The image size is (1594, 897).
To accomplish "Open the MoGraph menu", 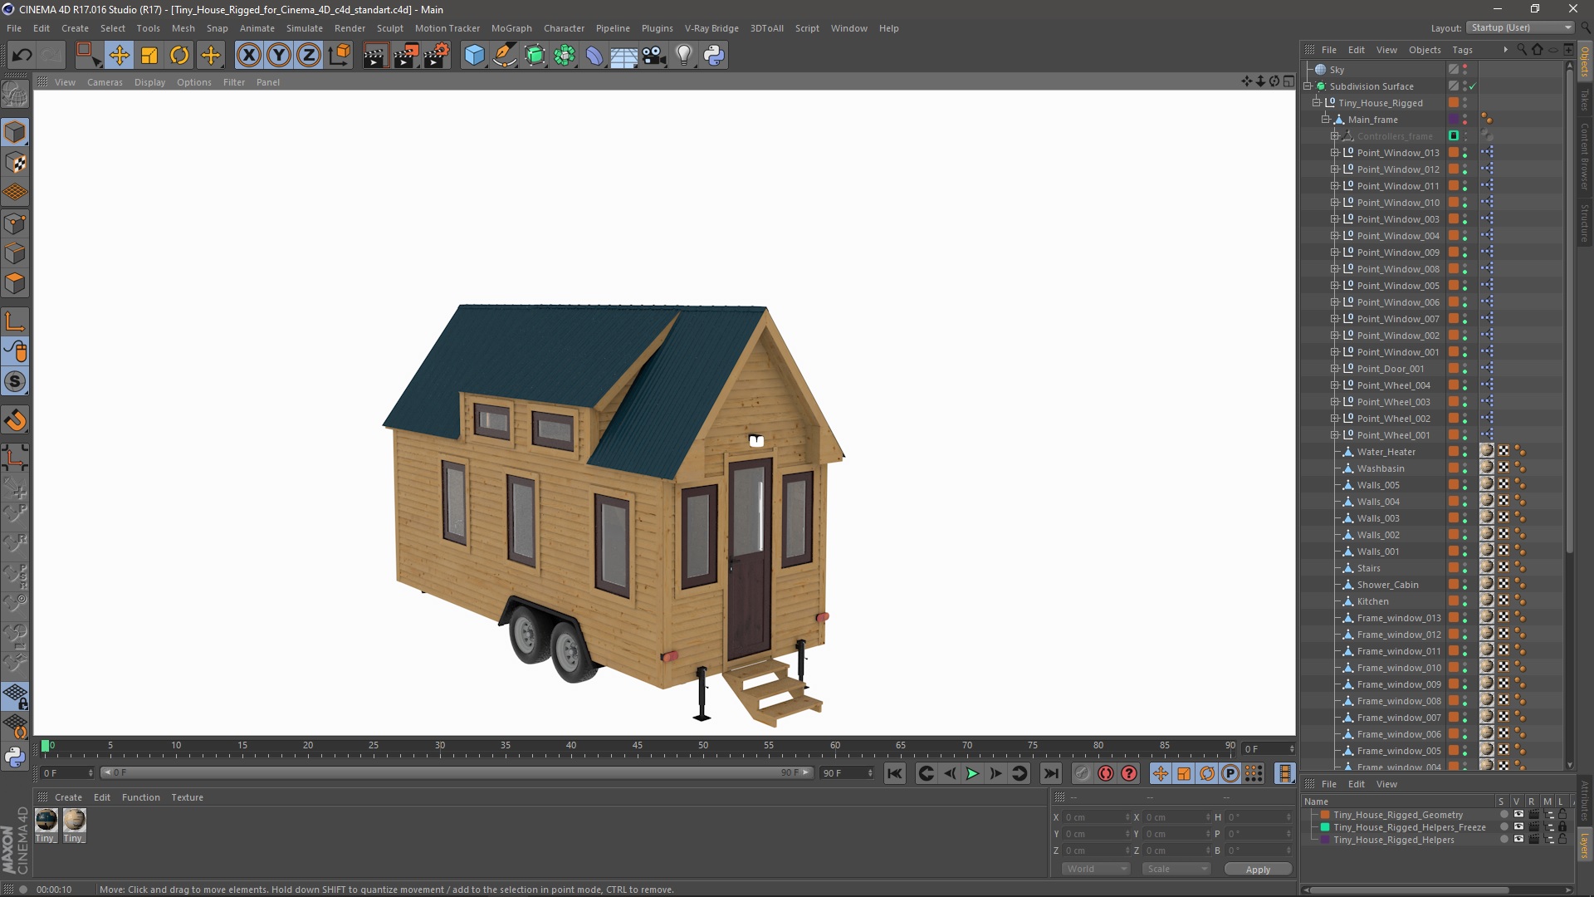I will [511, 28].
